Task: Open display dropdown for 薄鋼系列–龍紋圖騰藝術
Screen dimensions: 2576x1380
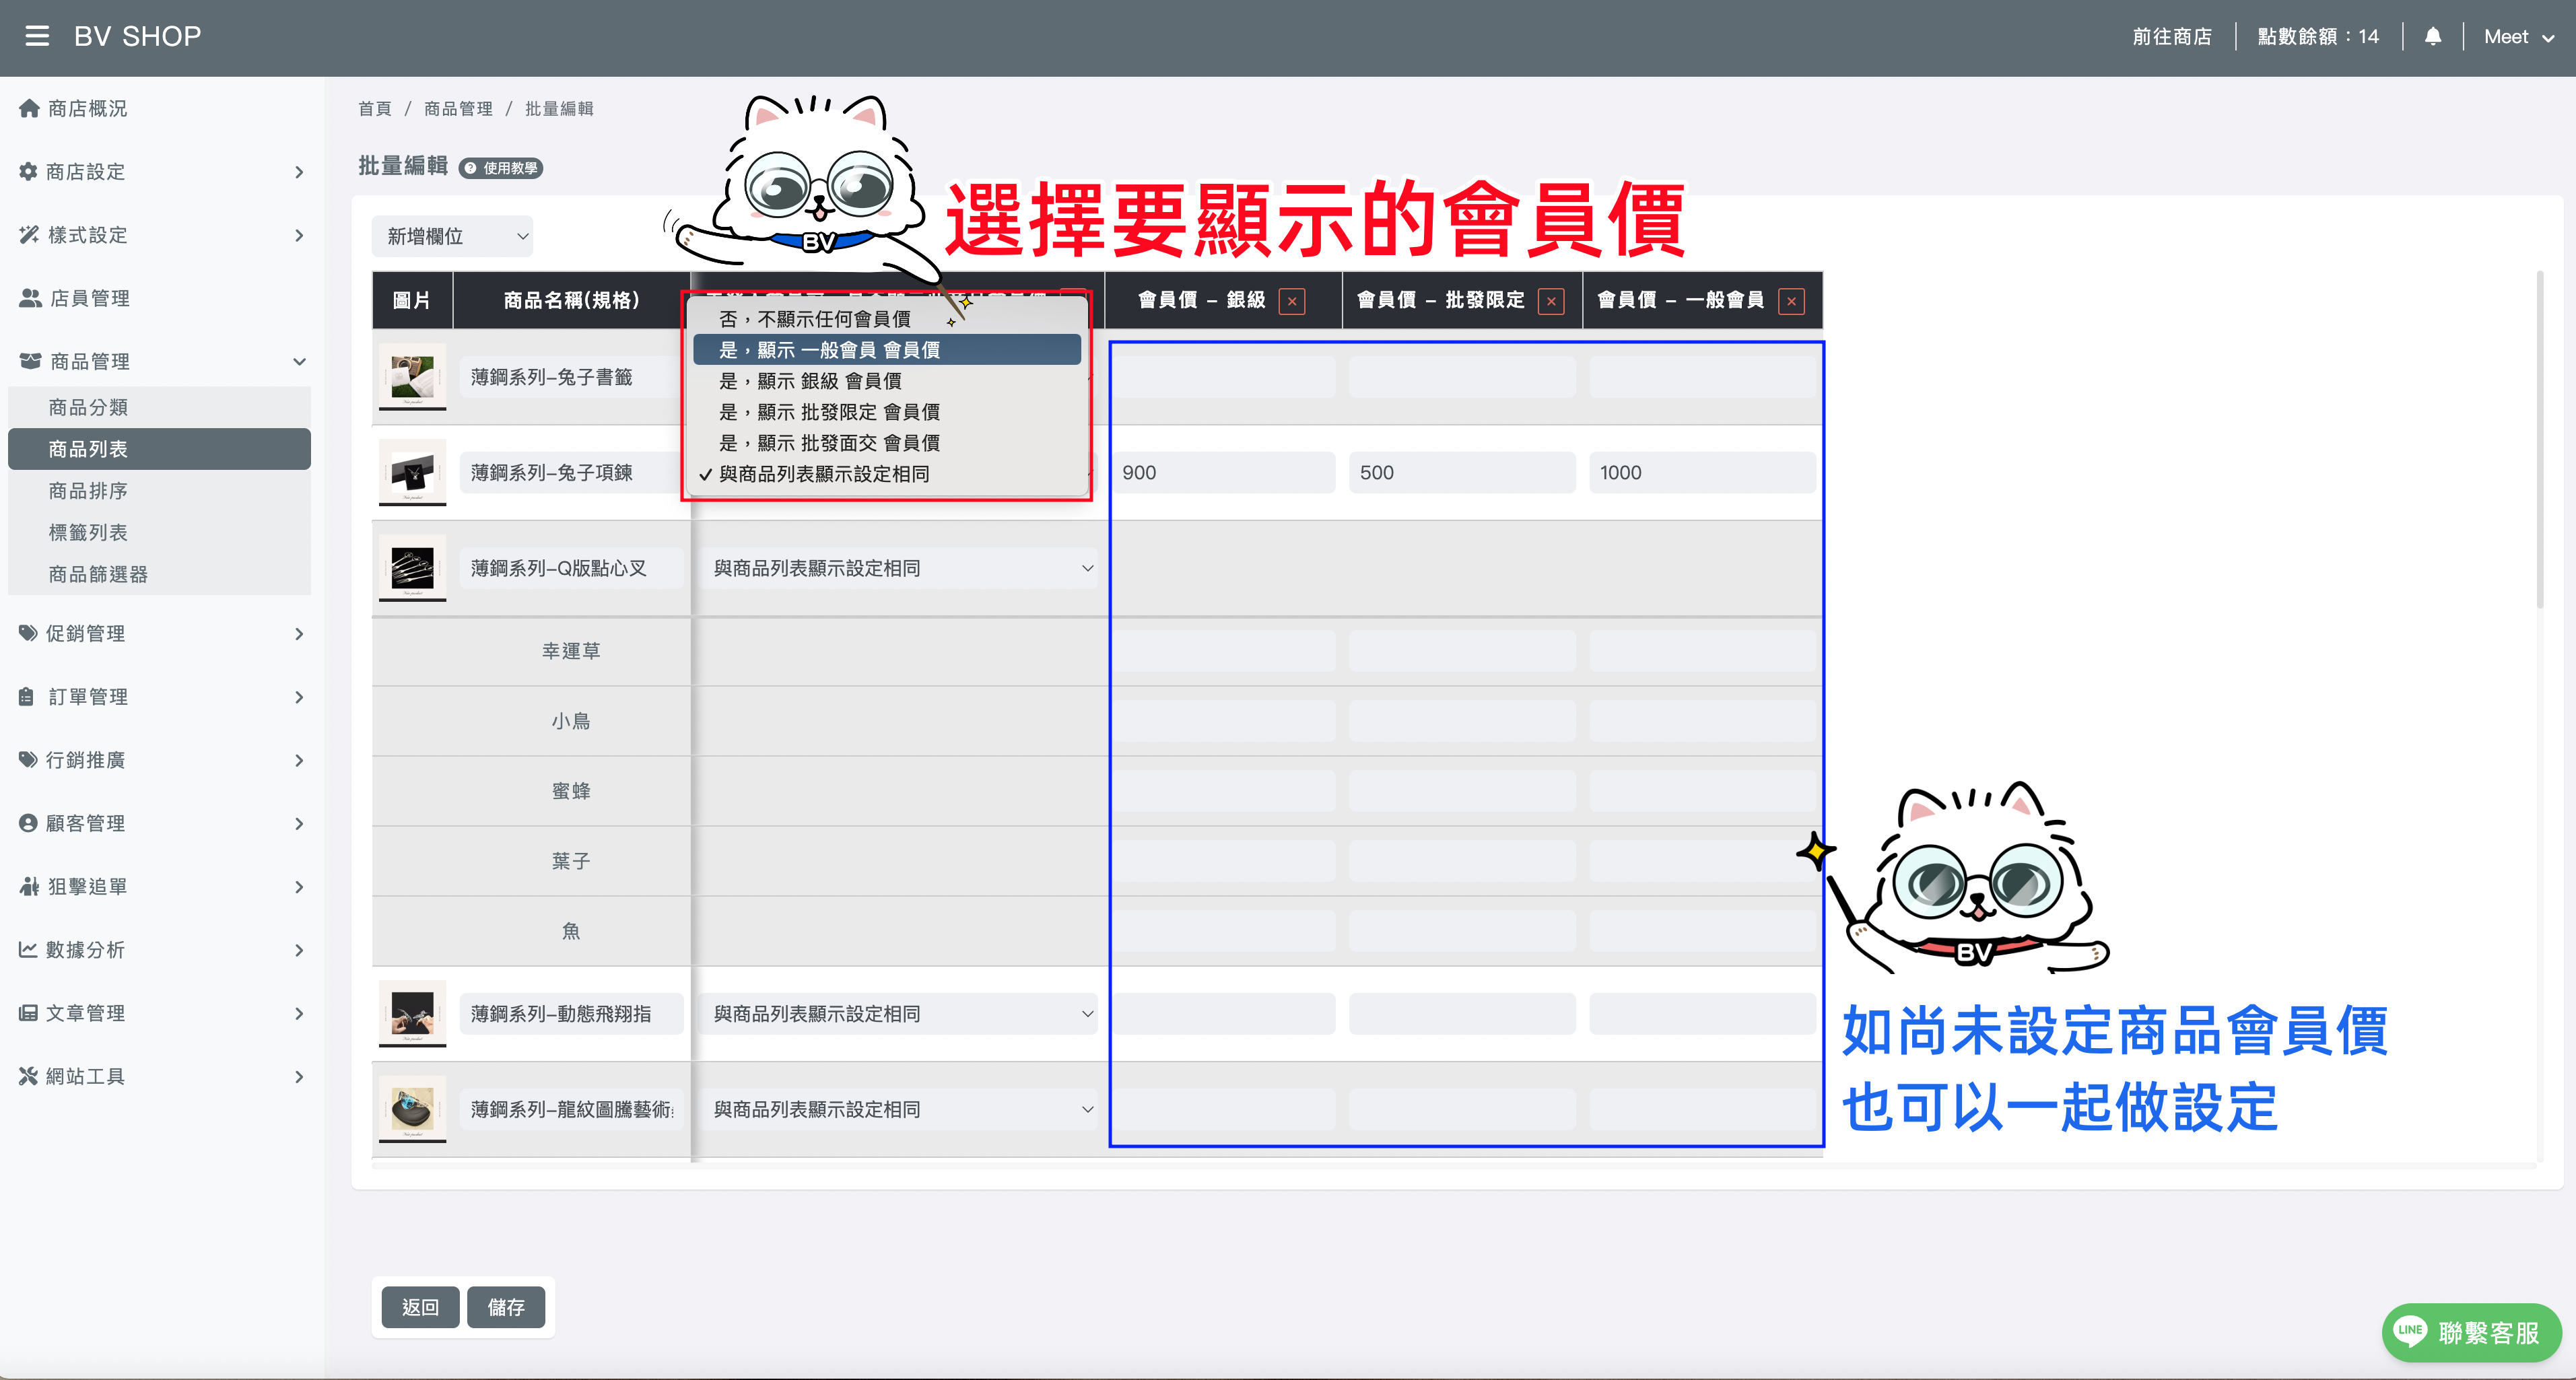Action: (899, 1109)
